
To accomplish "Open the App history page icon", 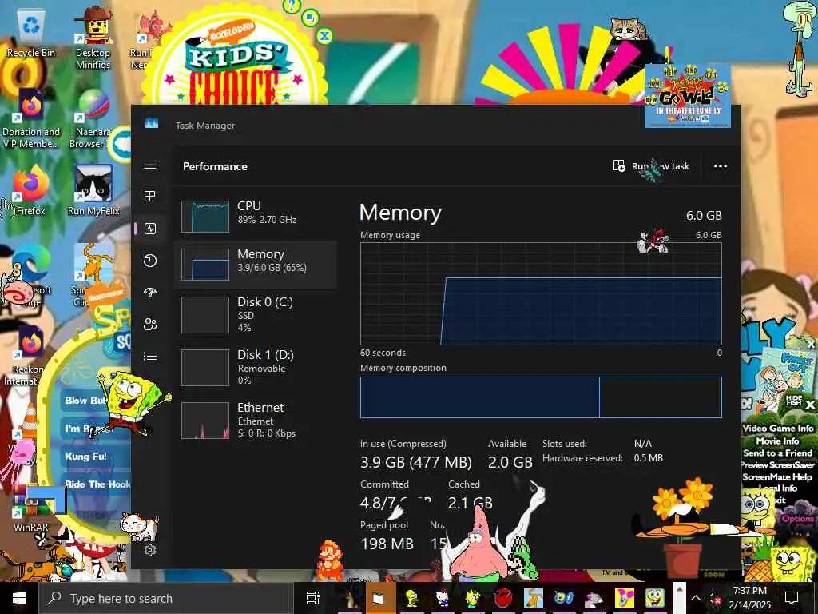I will 150,261.
